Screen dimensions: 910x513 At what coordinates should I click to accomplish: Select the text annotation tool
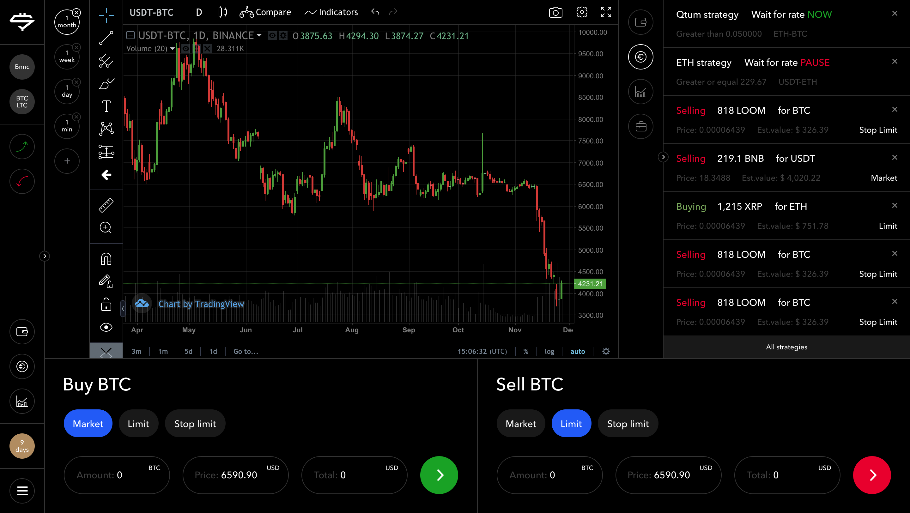coord(106,106)
